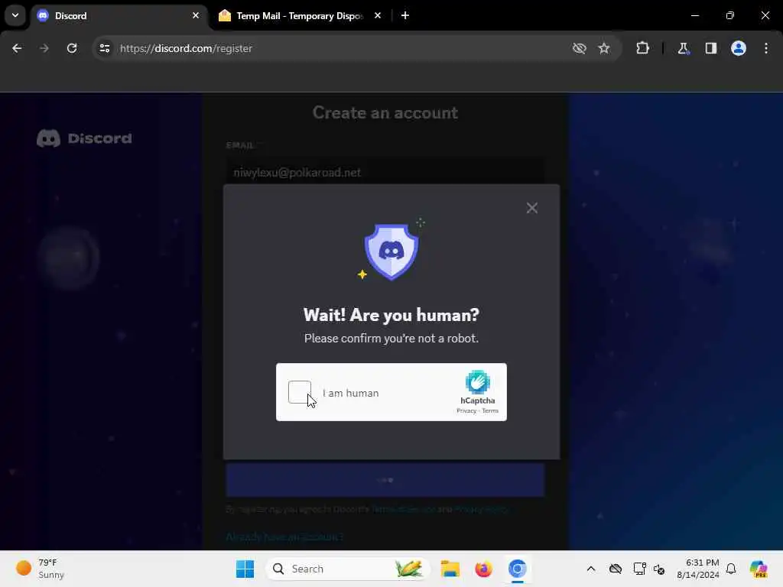Viewport: 783px width, 587px height.
Task: Click the cloud sync tray icon
Action: [x=616, y=569]
